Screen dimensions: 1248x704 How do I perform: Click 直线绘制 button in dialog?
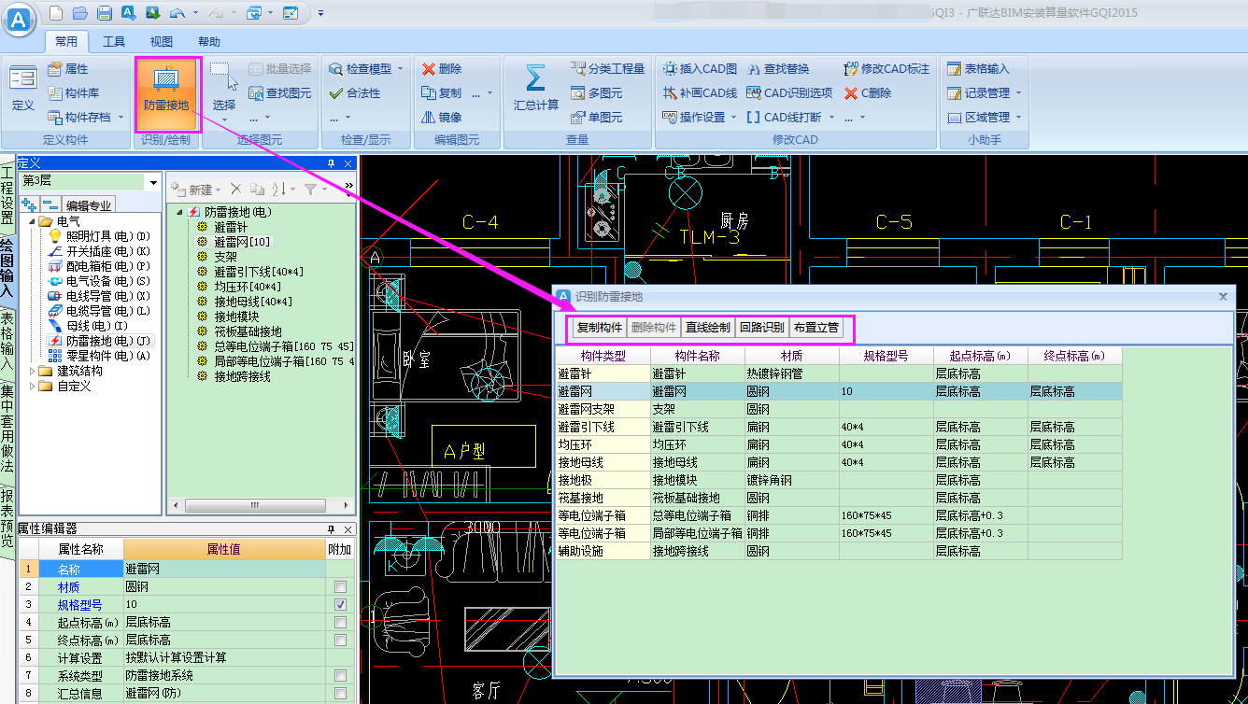point(707,328)
